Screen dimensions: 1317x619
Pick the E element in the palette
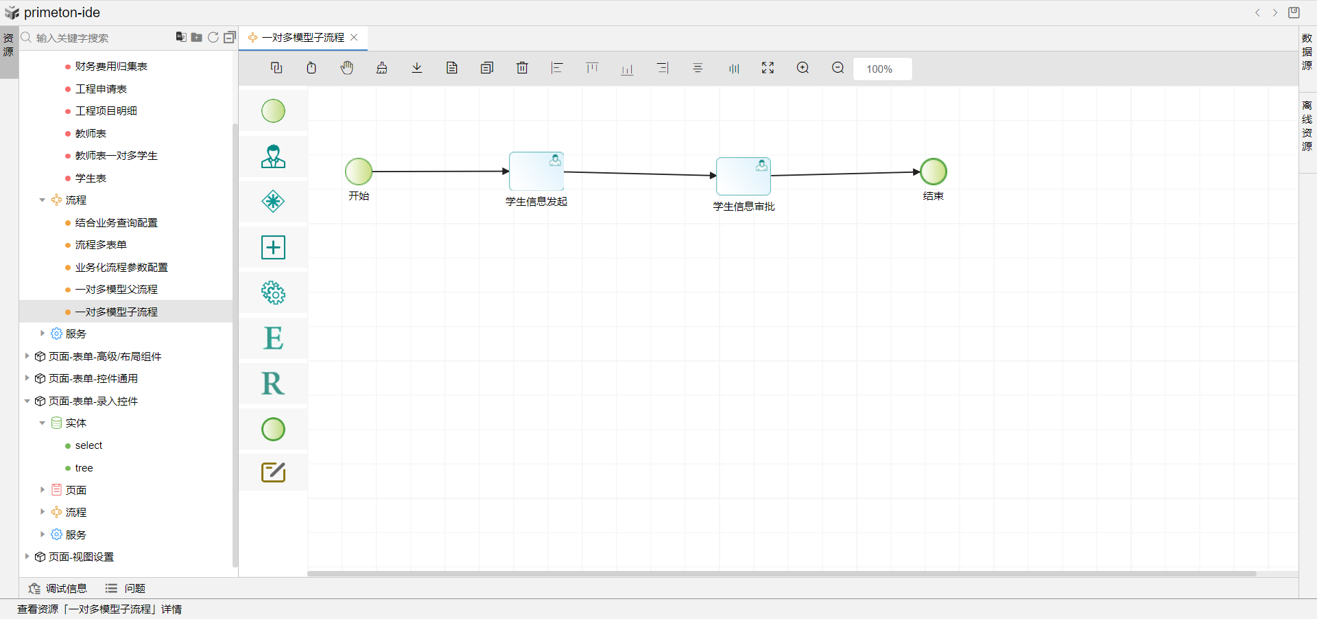coord(273,338)
